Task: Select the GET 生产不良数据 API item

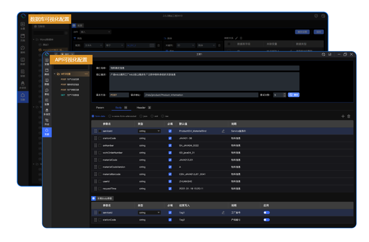Action: 70,95
